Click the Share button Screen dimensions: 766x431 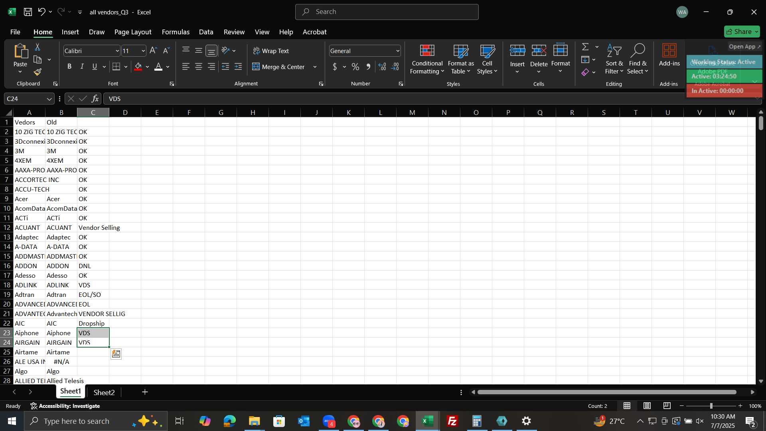742,32
